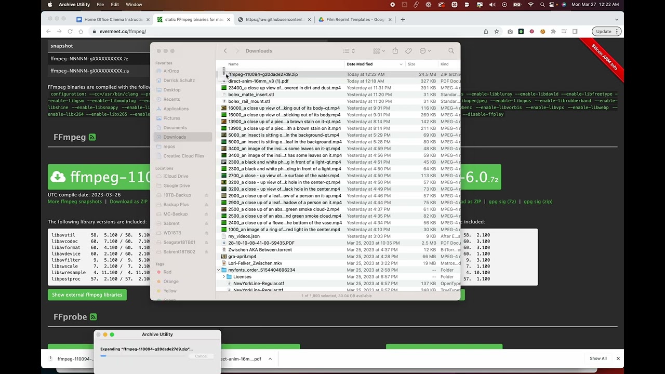This screenshot has width=665, height=374.
Task: Click the Chrome Update button
Action: point(607,32)
